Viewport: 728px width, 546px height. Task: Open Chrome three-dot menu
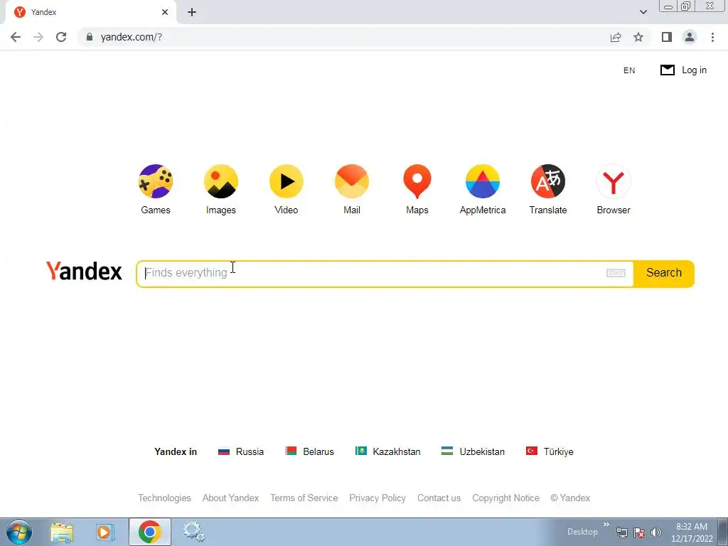[x=712, y=37]
